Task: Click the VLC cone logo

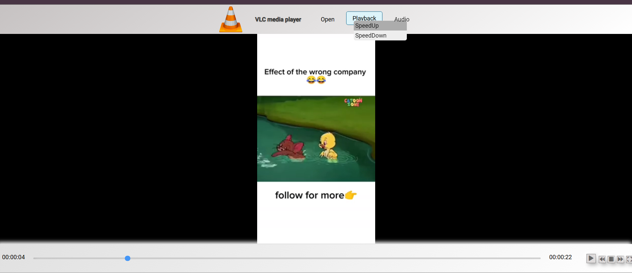Action: (231, 19)
